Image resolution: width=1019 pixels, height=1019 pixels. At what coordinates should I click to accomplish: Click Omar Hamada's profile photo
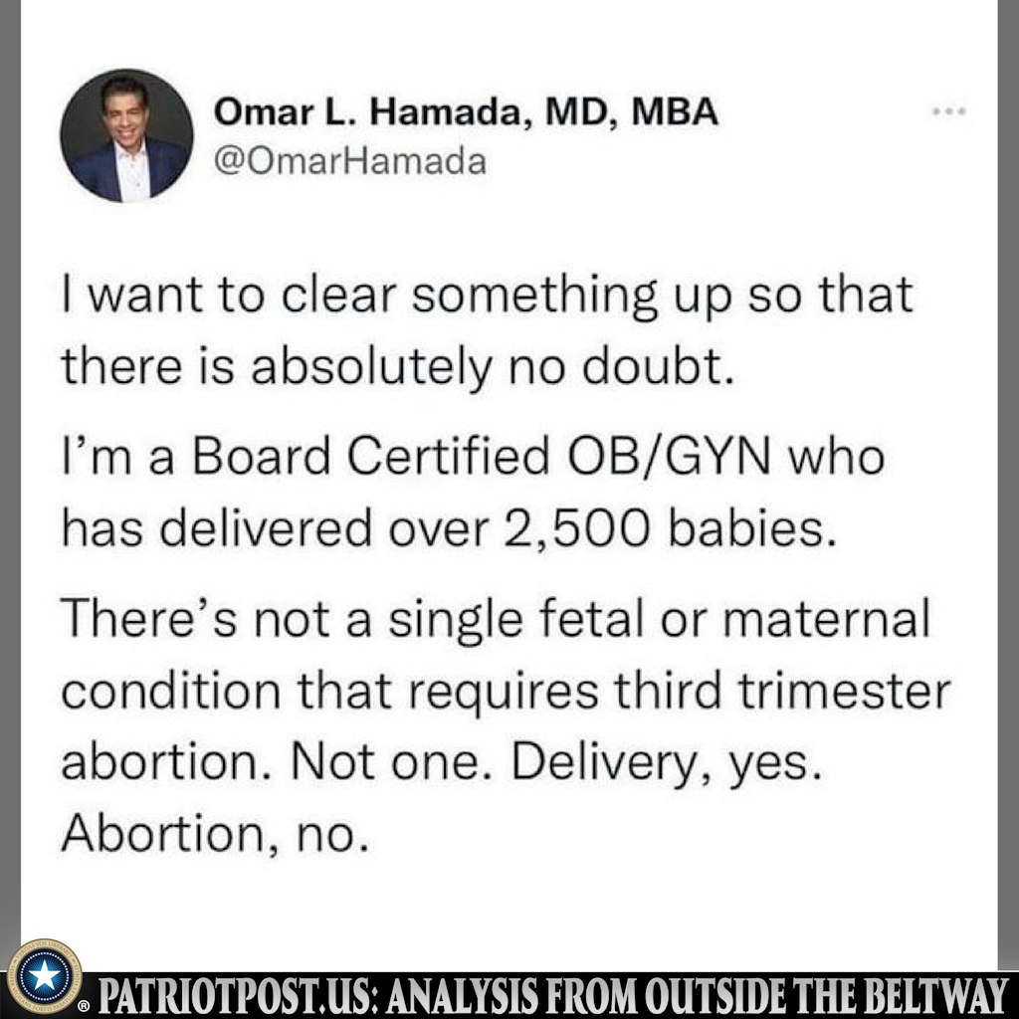click(125, 135)
